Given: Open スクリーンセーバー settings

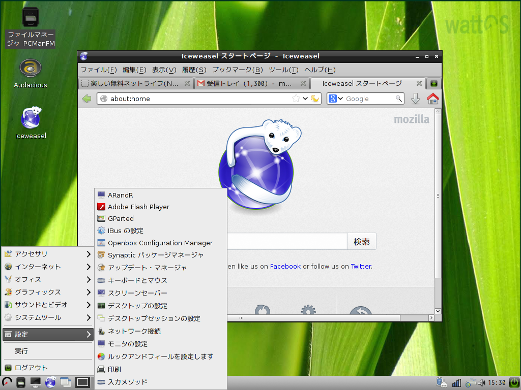Looking at the screenshot, I should [x=161, y=293].
